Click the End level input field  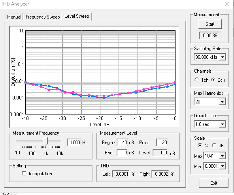point(123,153)
